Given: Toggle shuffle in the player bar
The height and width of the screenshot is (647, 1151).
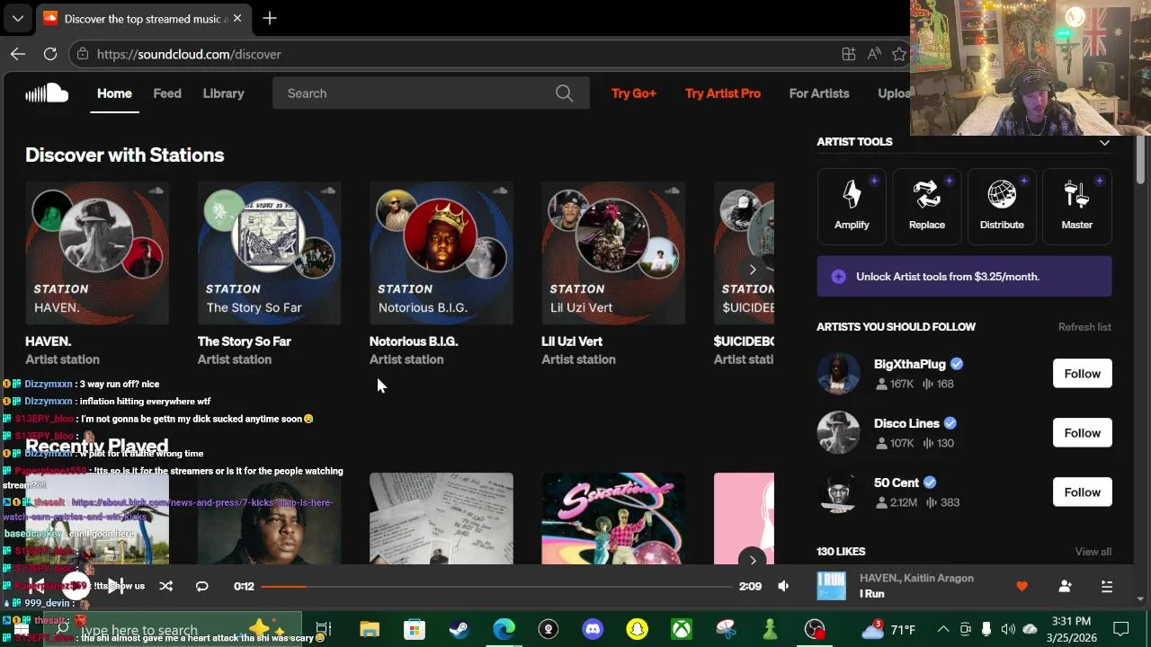Looking at the screenshot, I should (x=165, y=586).
